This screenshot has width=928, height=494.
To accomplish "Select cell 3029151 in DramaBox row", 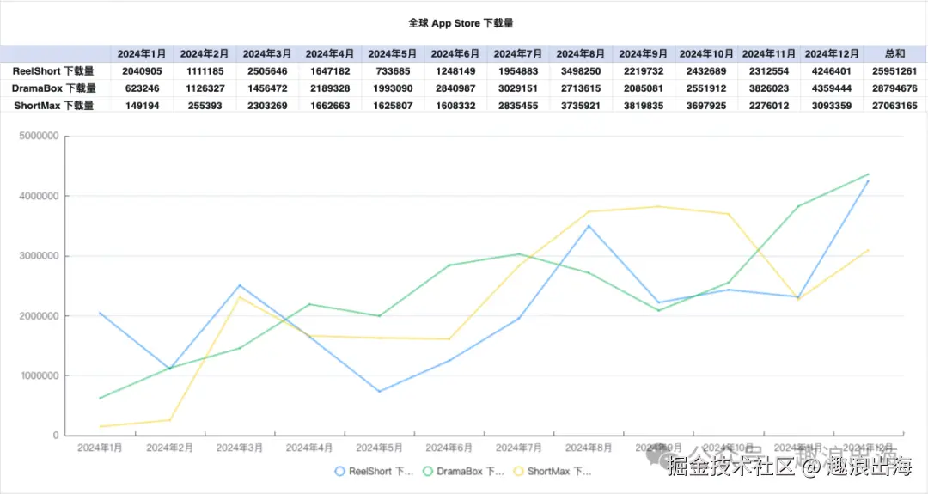I will pyautogui.click(x=518, y=88).
